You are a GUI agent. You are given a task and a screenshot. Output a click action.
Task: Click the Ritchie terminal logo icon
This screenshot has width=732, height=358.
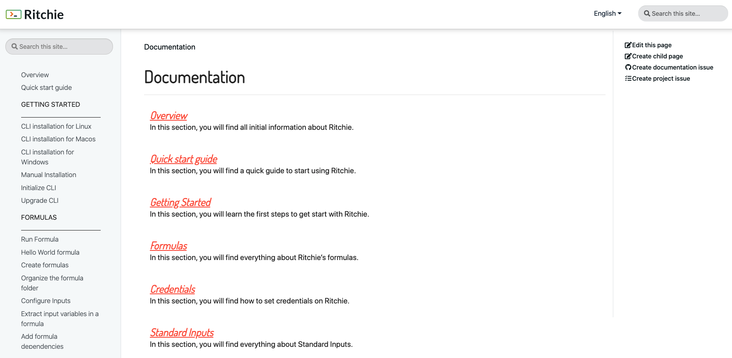[13, 15]
